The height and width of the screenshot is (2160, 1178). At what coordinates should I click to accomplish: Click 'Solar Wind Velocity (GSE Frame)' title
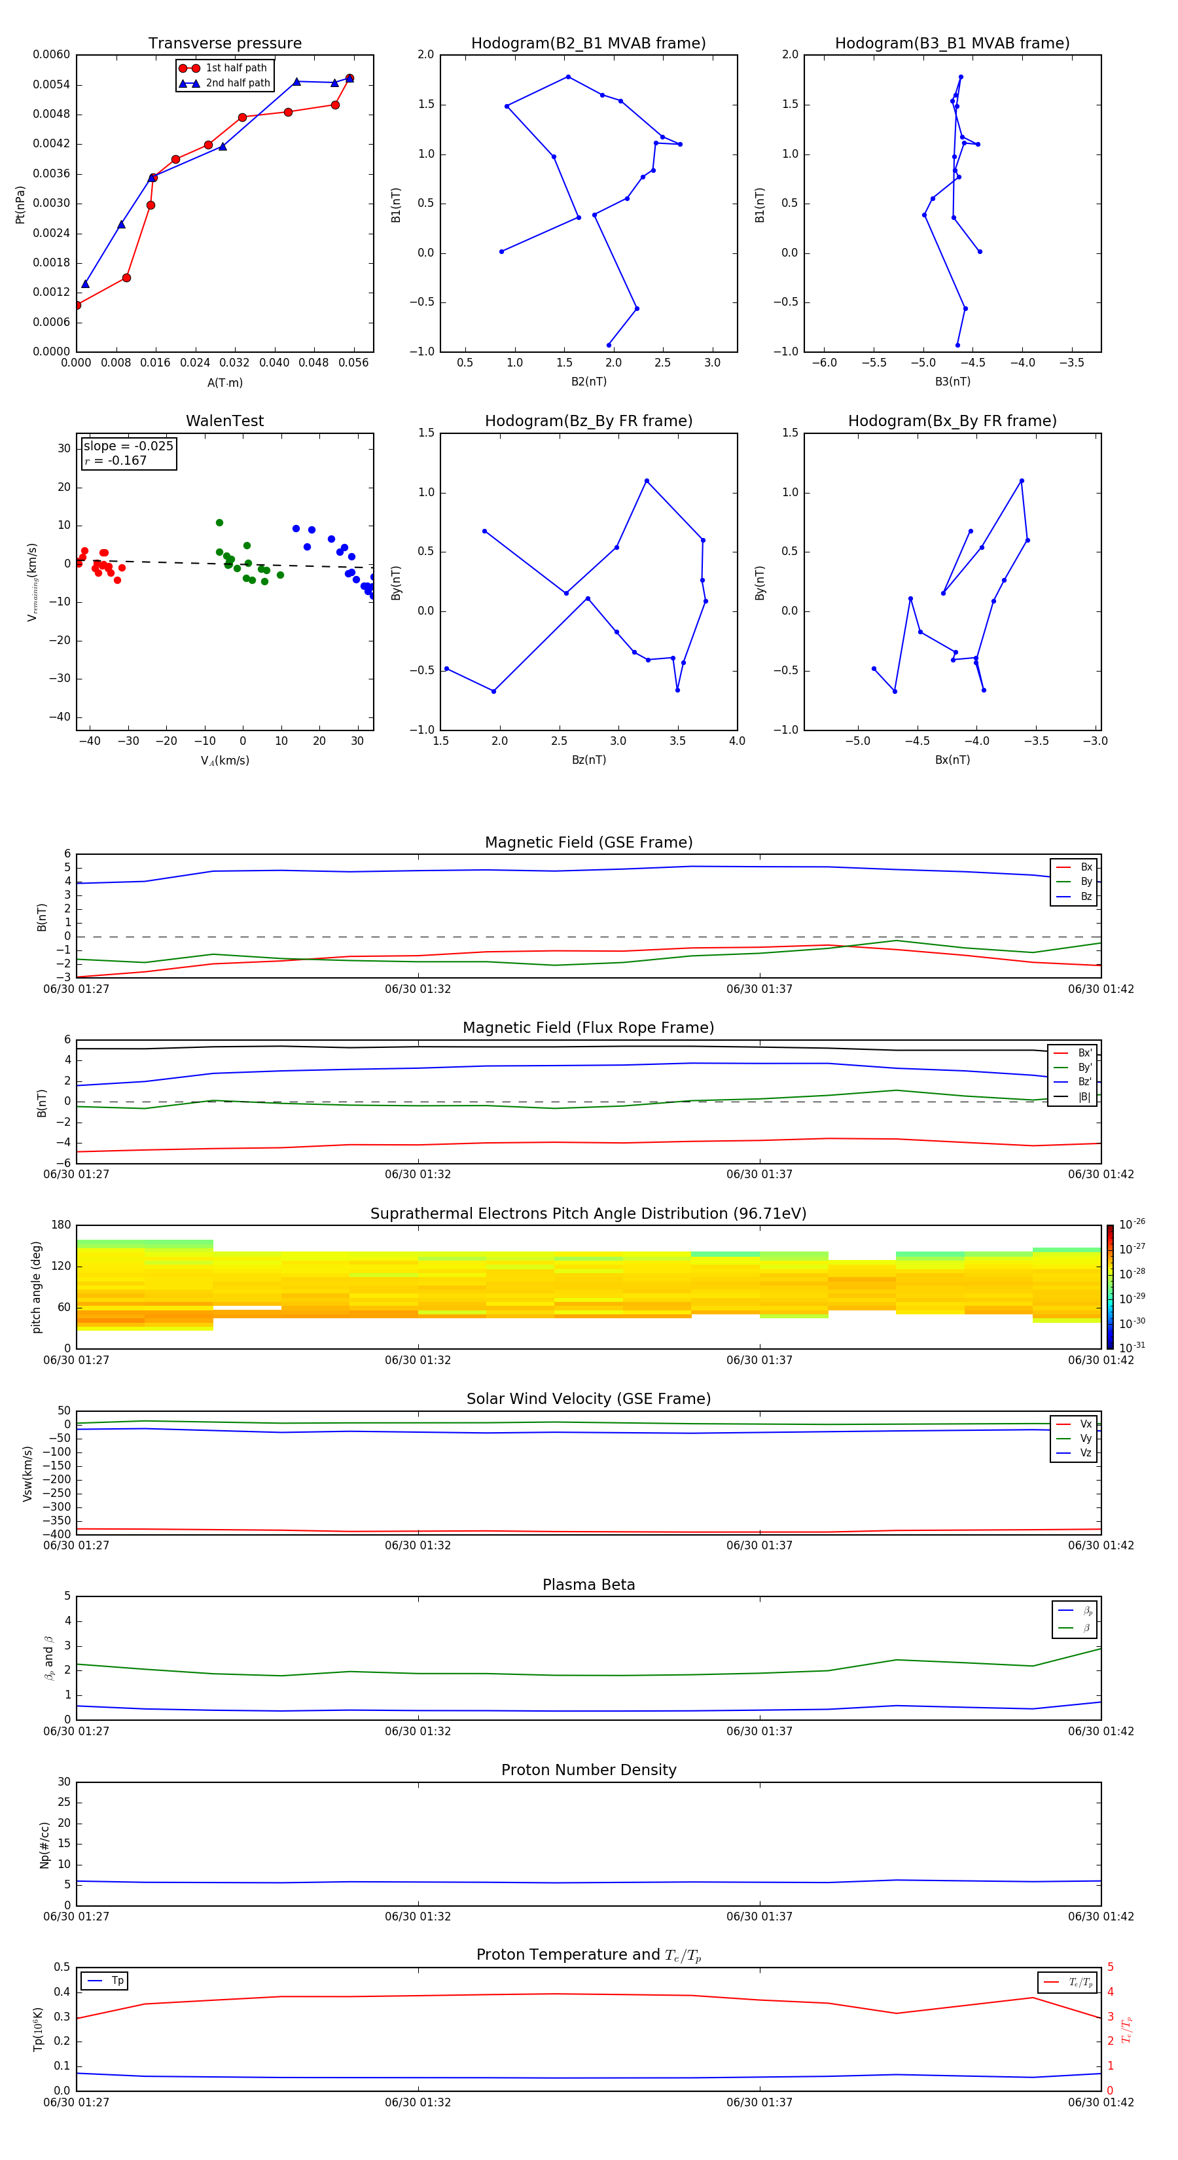point(588,1399)
